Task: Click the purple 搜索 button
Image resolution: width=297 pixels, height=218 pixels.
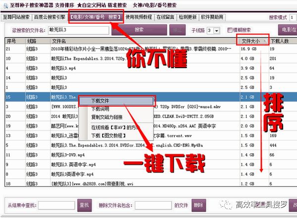Action: (139, 30)
